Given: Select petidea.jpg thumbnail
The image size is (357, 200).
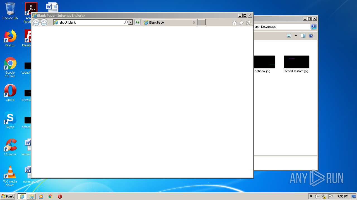Looking at the screenshot, I should point(264,62).
